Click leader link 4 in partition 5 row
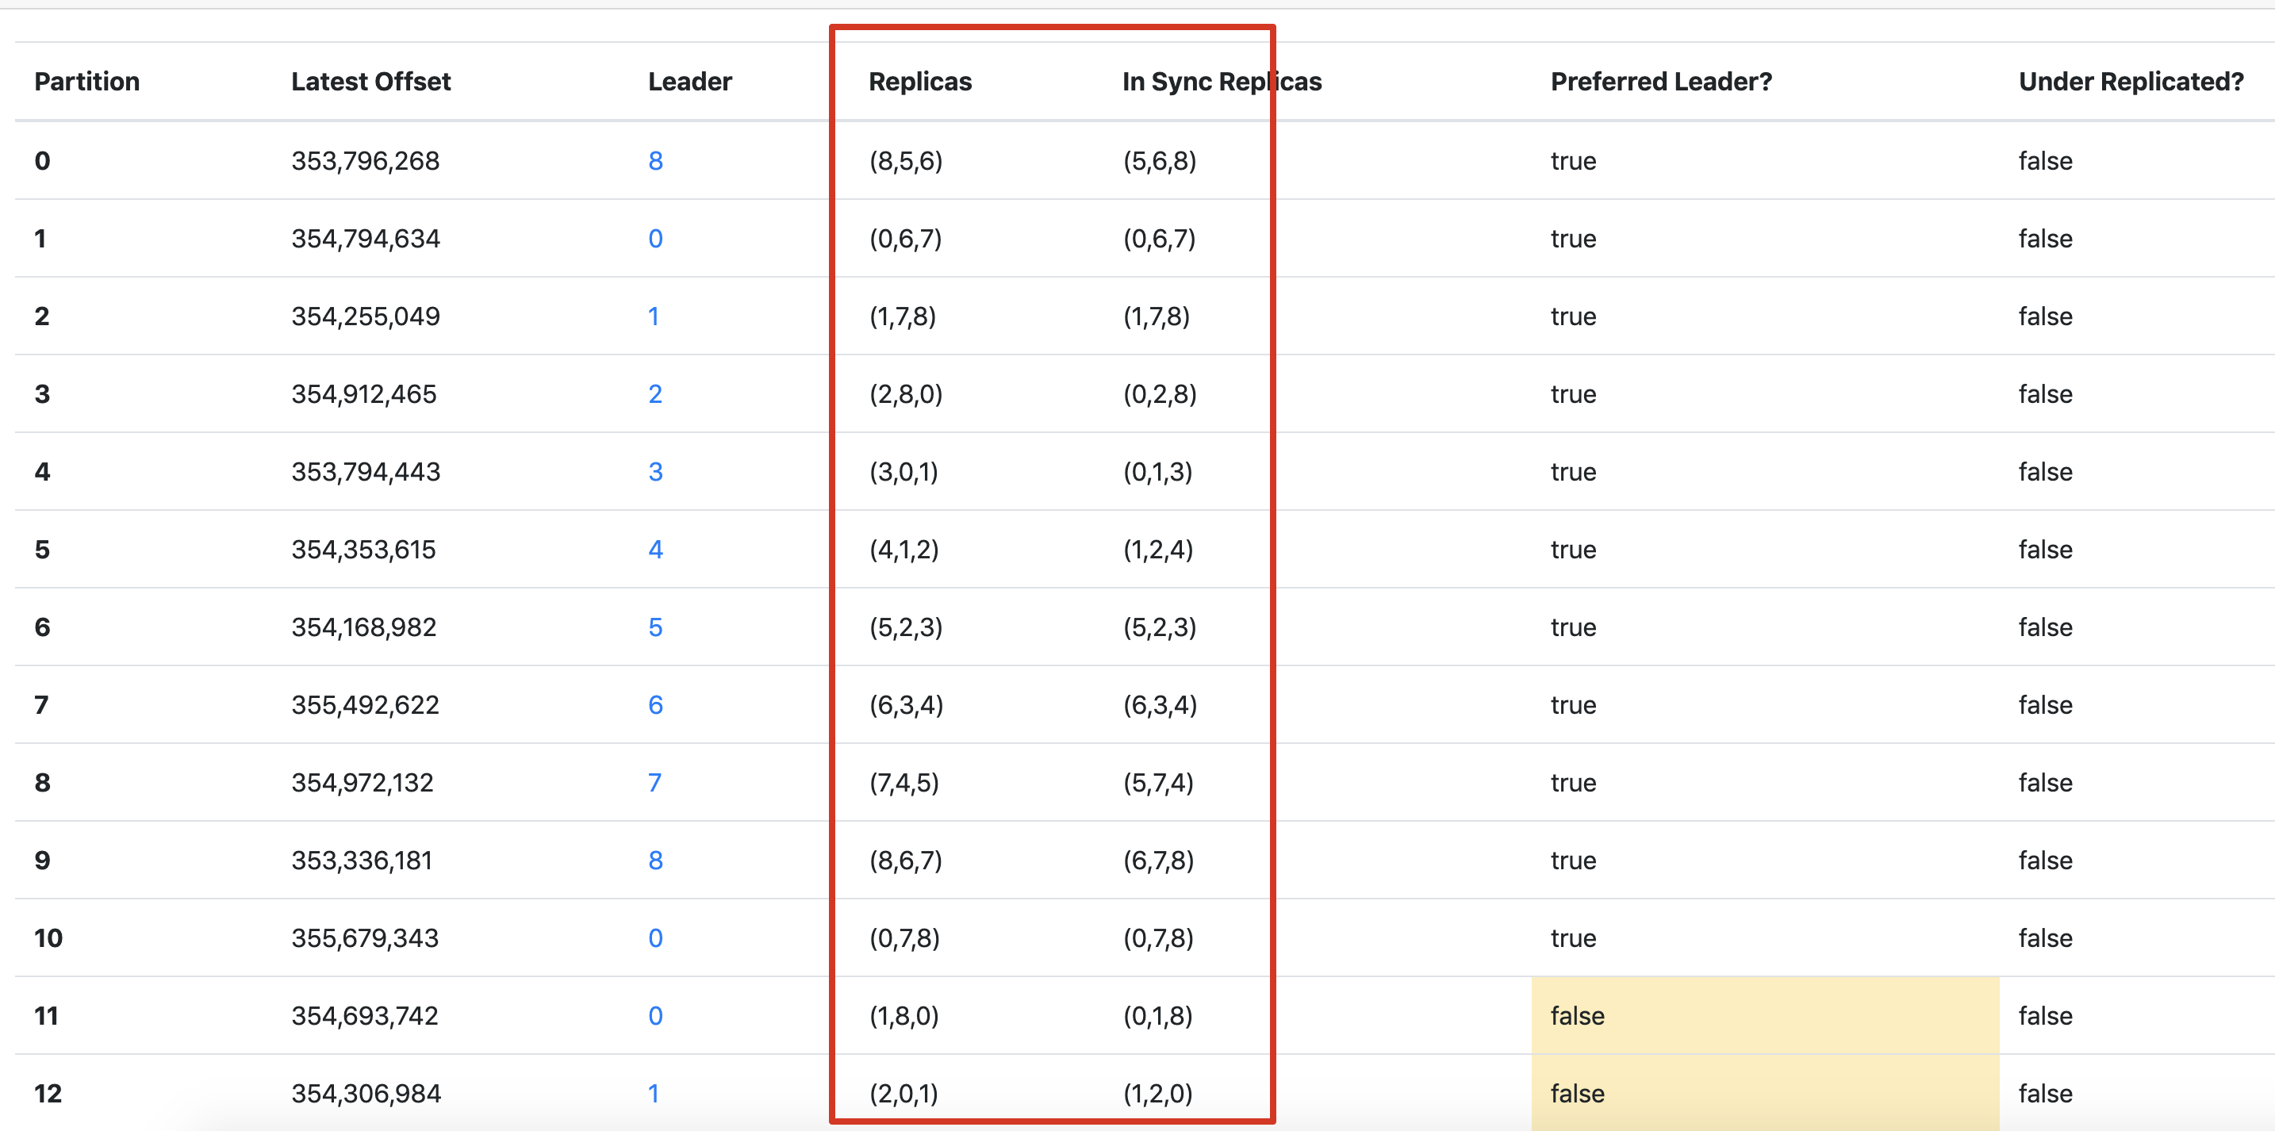The image size is (2275, 1131). [655, 549]
